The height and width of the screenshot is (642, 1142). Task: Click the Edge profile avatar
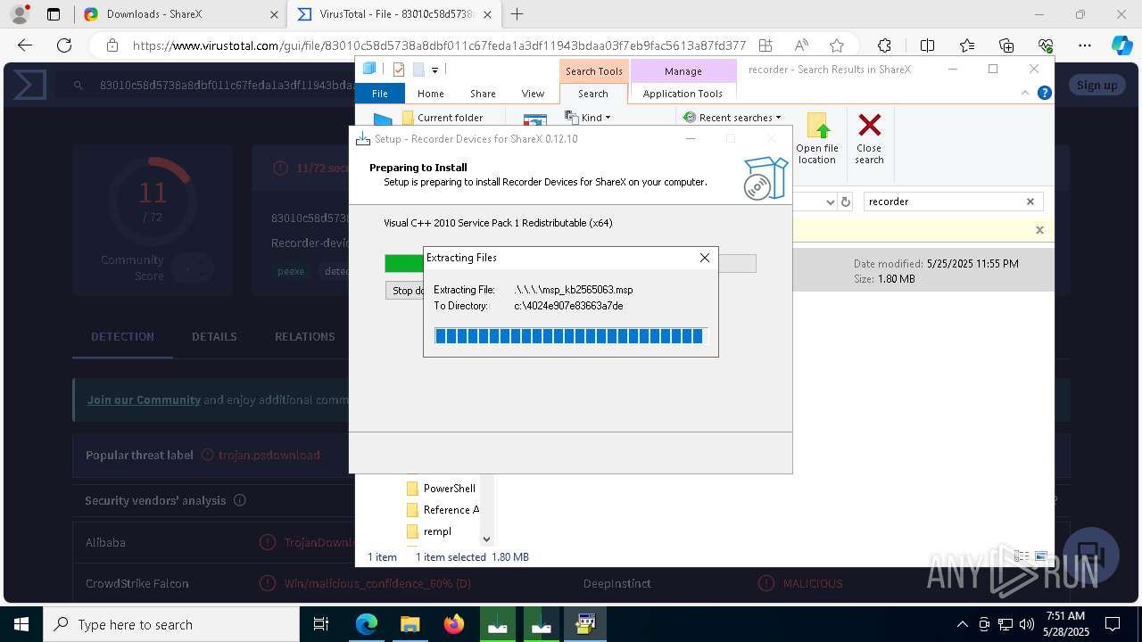[x=19, y=14]
